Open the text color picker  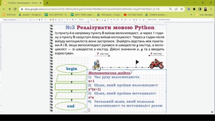[x=105, y=20]
